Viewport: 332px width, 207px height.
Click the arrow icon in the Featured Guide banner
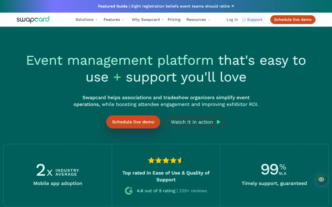232,6
